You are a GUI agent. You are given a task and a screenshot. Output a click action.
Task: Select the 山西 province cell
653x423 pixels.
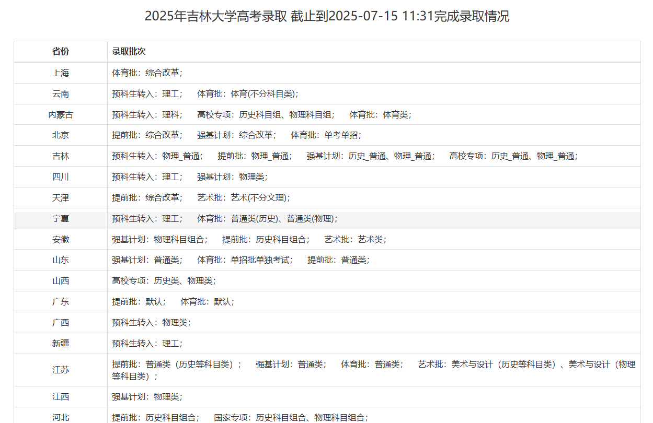coord(61,281)
